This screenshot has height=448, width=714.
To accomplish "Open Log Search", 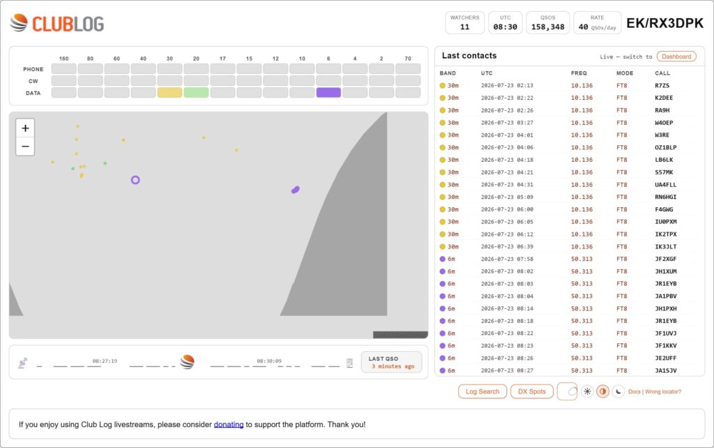I will coord(483,391).
